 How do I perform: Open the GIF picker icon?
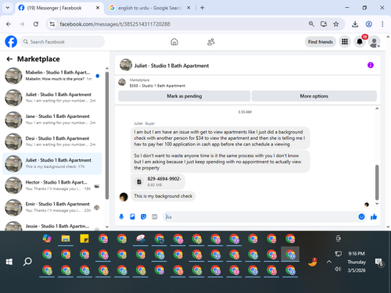155,216
